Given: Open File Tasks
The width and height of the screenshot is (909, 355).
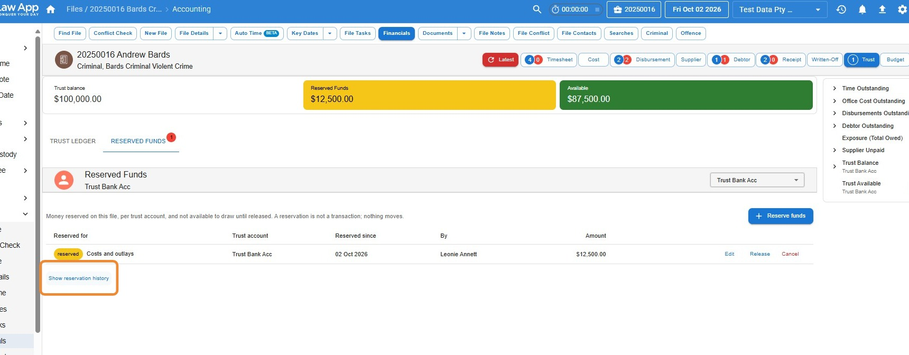Looking at the screenshot, I should click(x=358, y=33).
